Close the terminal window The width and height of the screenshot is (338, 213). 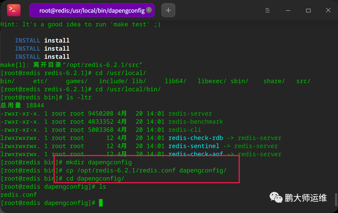(x=328, y=10)
